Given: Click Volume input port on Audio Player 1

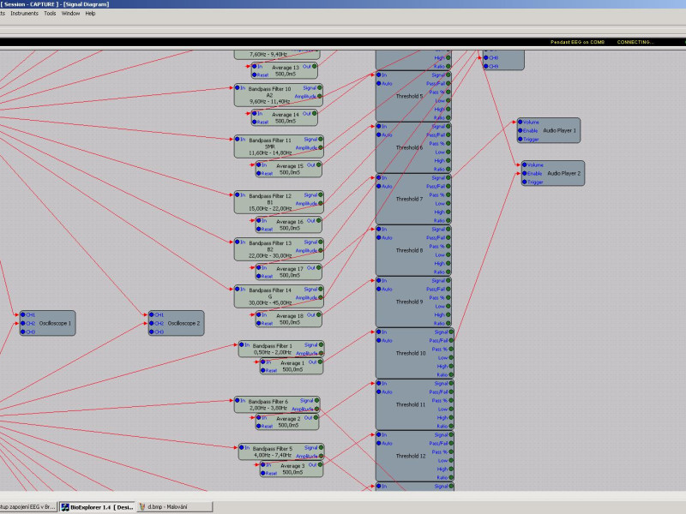Looking at the screenshot, I should click(521, 122).
